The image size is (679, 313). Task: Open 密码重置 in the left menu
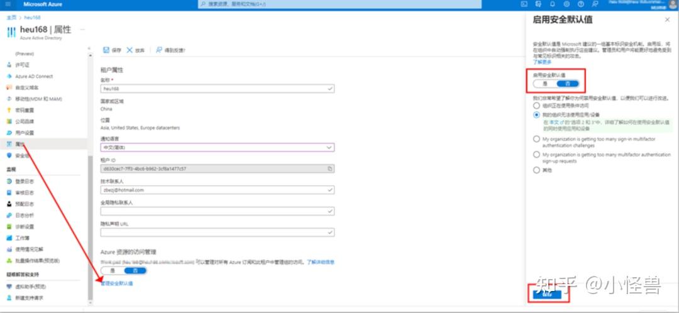click(x=25, y=110)
